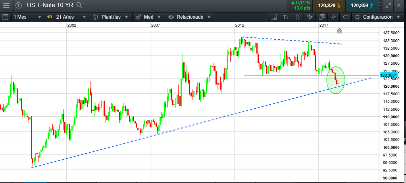Screen dimensions: 406x183
Task: Expand chart to fullscreen with arrows icon
Action: [388, 6]
